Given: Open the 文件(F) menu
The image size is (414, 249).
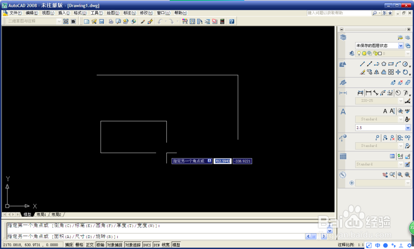Looking at the screenshot, I should (16, 13).
